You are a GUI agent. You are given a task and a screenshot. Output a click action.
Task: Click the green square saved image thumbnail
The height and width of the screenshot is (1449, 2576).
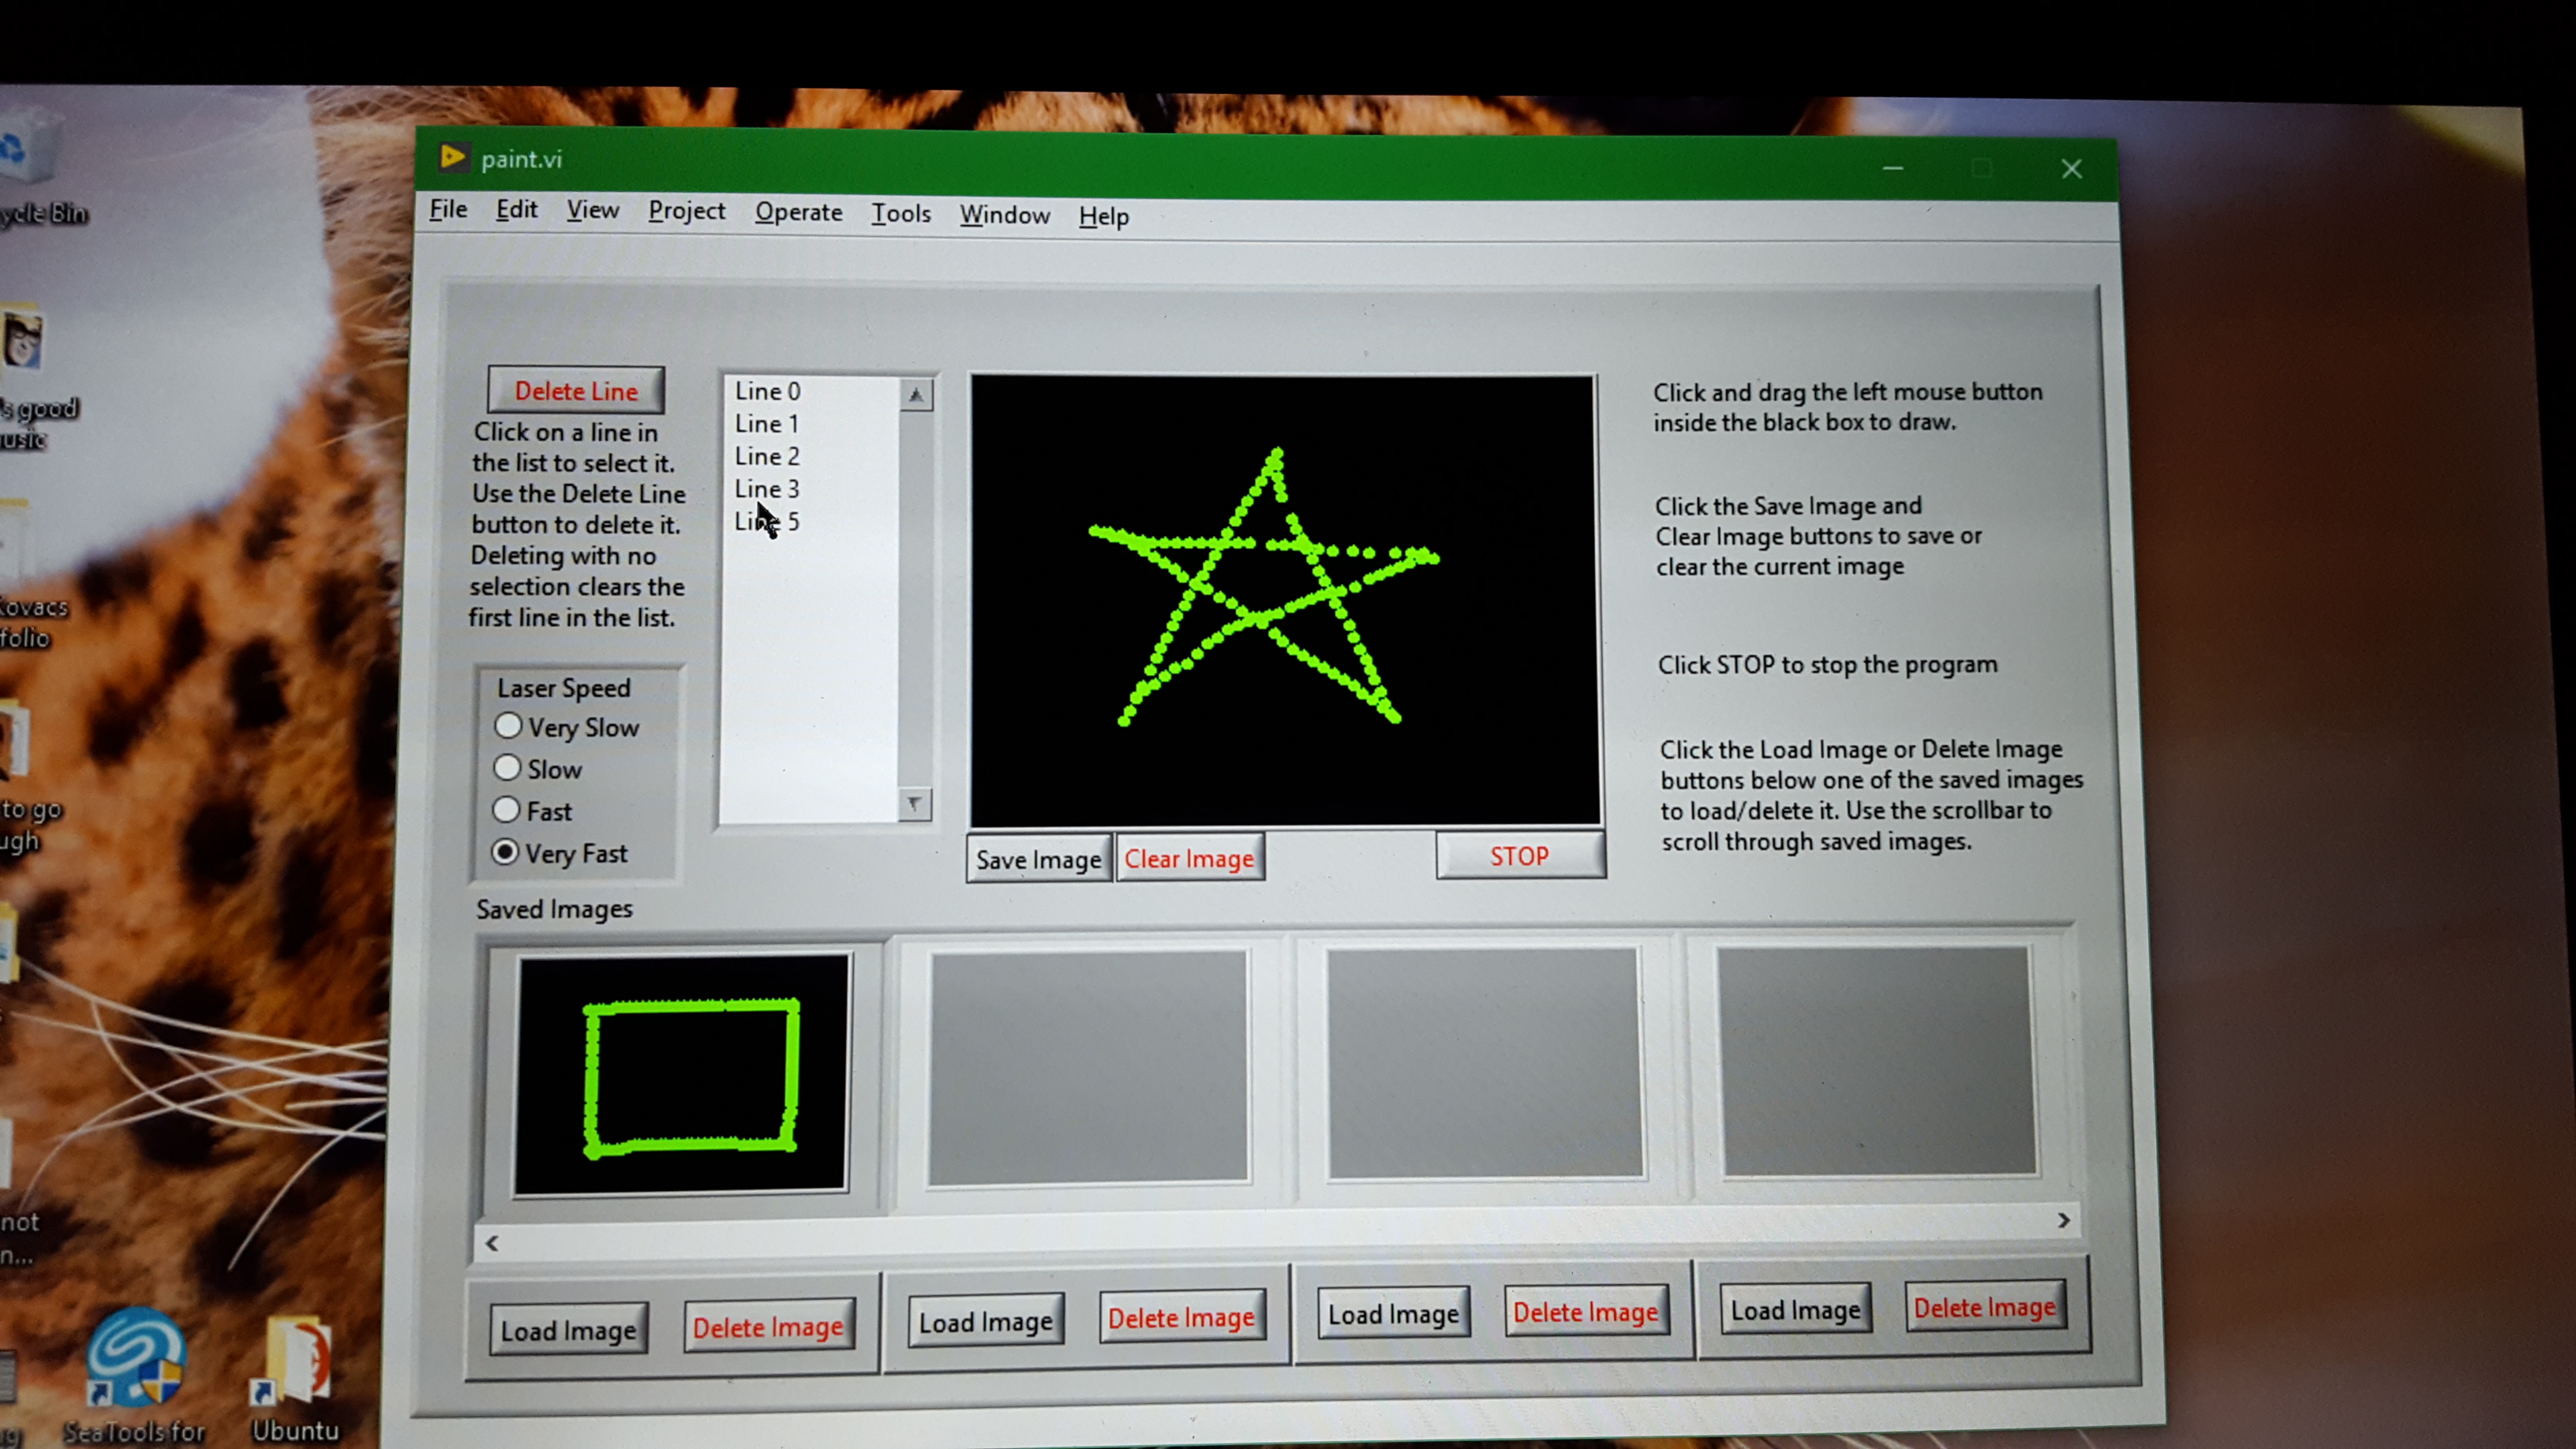(x=682, y=1074)
